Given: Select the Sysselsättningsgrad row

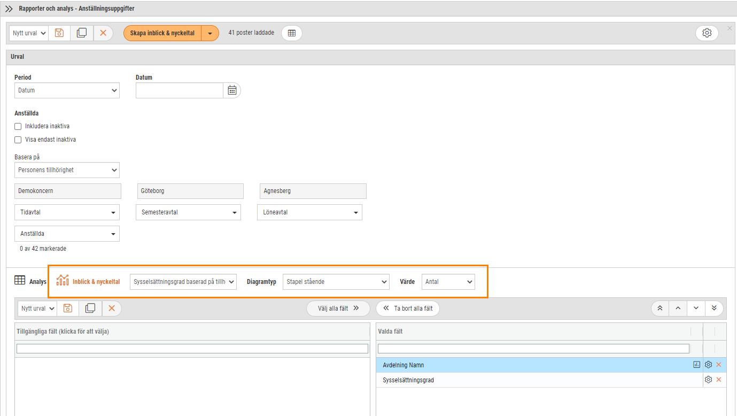Looking at the screenshot, I should [551, 380].
